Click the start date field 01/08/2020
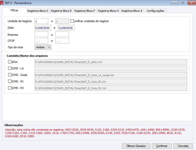 pos(43,28)
